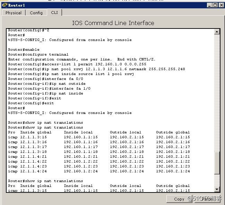The height and width of the screenshot is (205, 225).
Task: Click the IOS Command Line Interface heading
Action: tap(113, 23)
